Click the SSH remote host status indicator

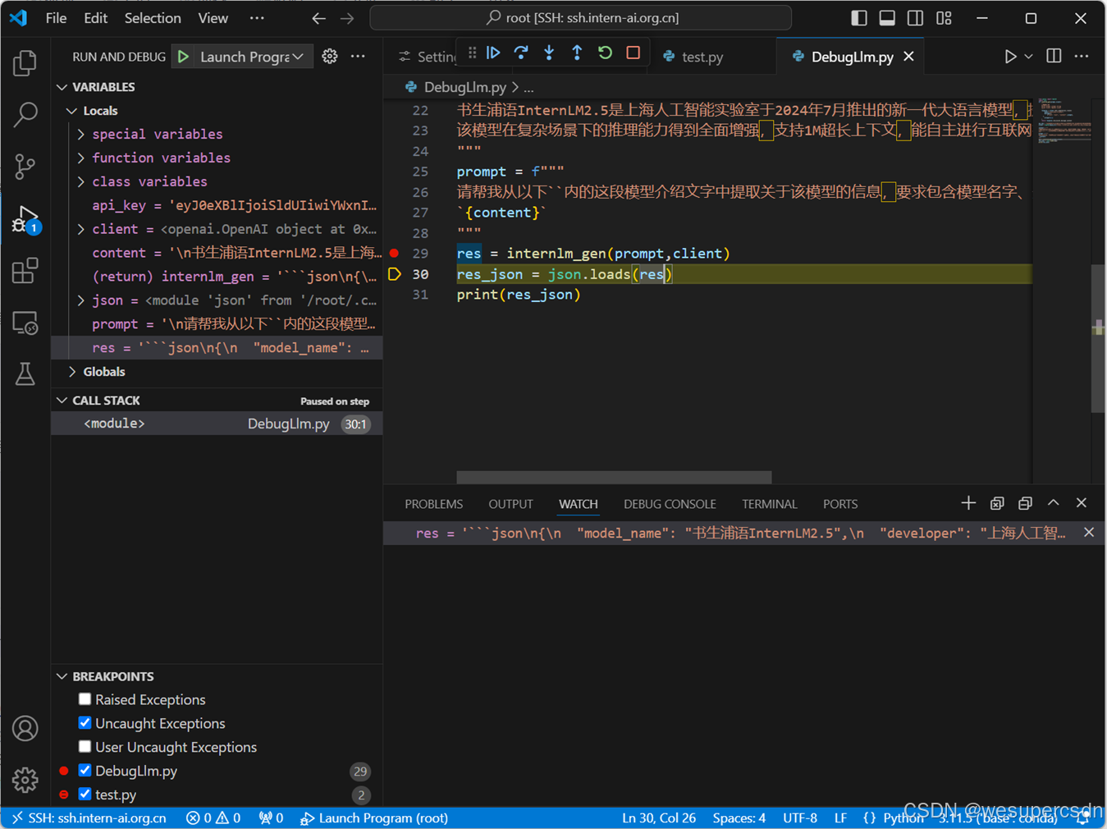click(89, 818)
